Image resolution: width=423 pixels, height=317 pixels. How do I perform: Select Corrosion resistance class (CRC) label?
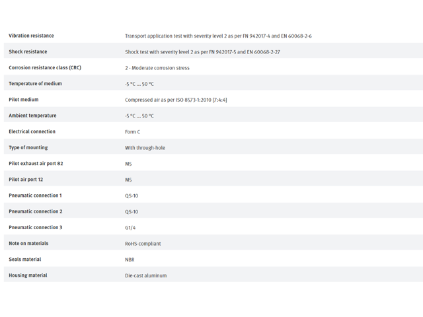pos(45,67)
